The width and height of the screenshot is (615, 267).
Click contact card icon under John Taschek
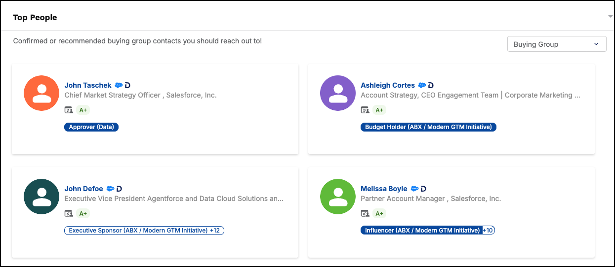(69, 110)
